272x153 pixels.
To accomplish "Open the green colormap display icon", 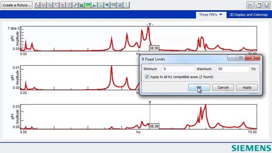I will coord(88,5).
